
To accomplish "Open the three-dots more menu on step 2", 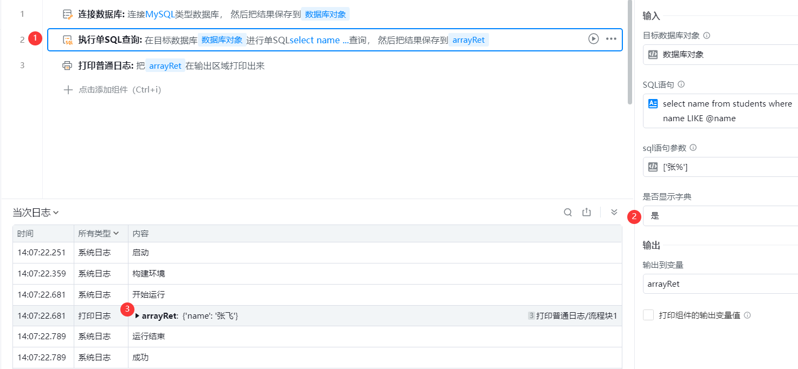I will (x=611, y=39).
